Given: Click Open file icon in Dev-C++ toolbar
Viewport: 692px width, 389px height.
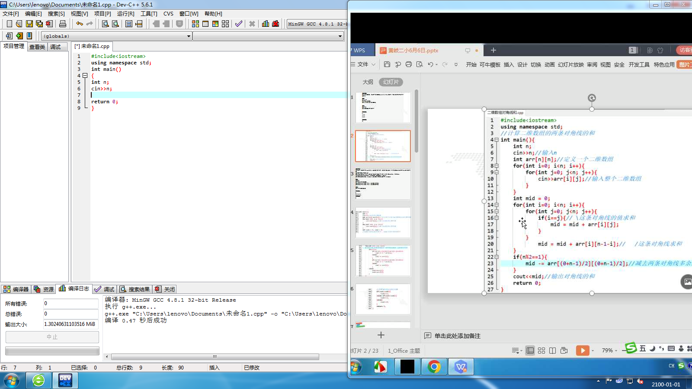Looking at the screenshot, I should pos(19,24).
